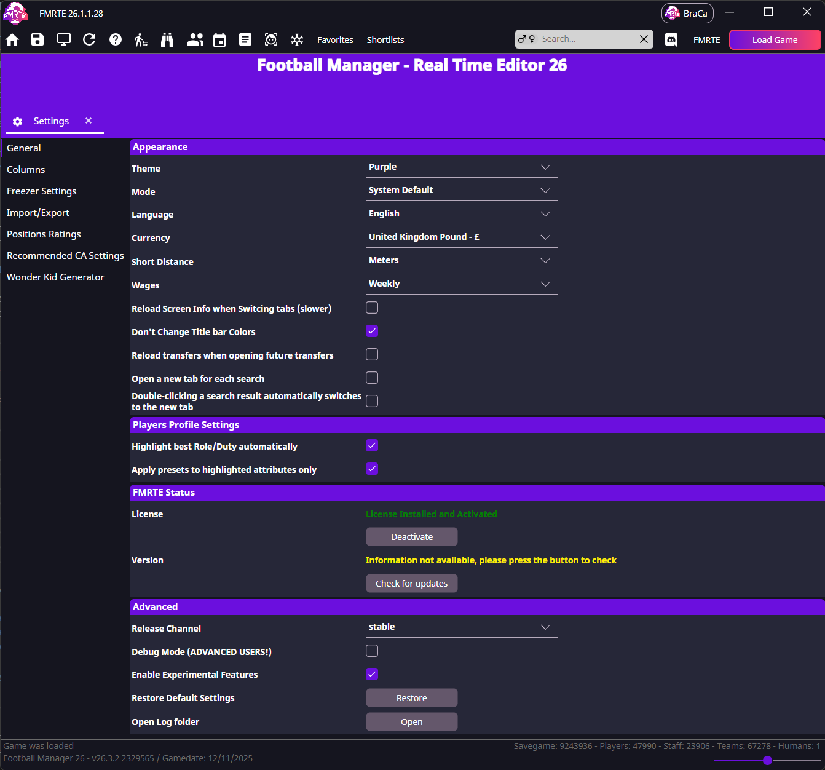The image size is (825, 770).
Task: Open the calendar icon in toolbar
Action: click(219, 40)
